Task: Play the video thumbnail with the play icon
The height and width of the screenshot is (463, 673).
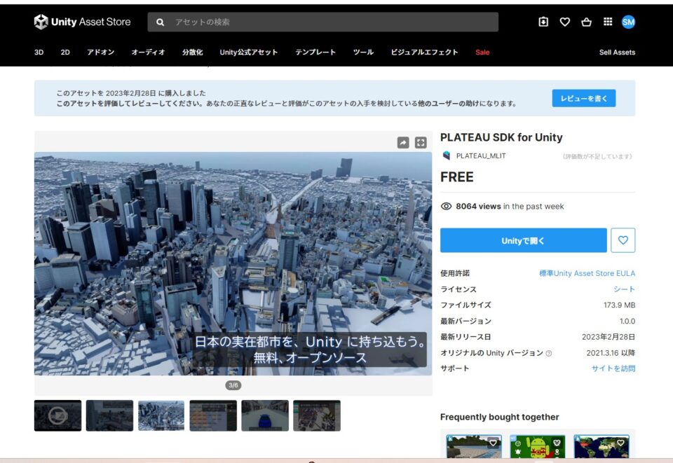Action: 57,415
